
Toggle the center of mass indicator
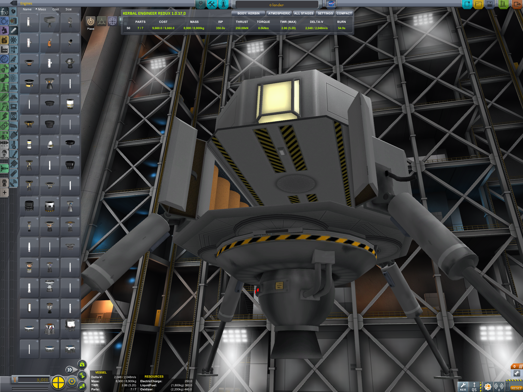tap(82, 364)
